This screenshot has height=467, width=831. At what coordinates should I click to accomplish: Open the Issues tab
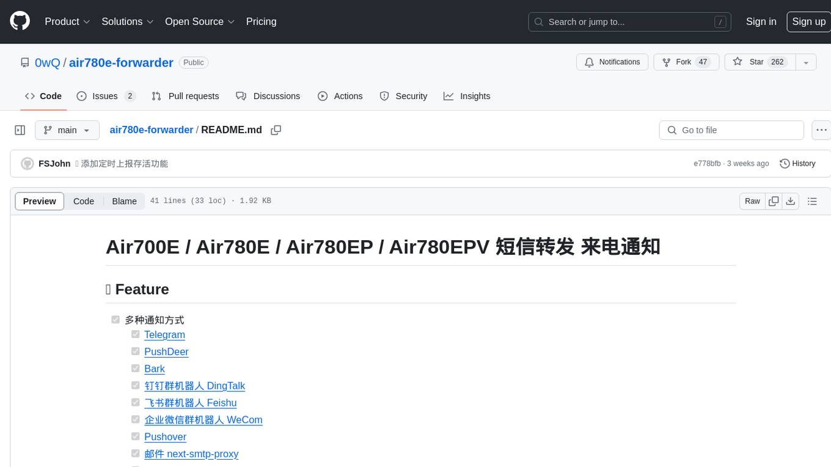pos(106,96)
